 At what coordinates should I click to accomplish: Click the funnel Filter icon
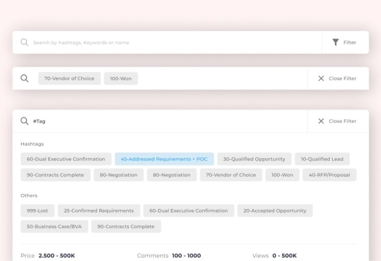(335, 42)
